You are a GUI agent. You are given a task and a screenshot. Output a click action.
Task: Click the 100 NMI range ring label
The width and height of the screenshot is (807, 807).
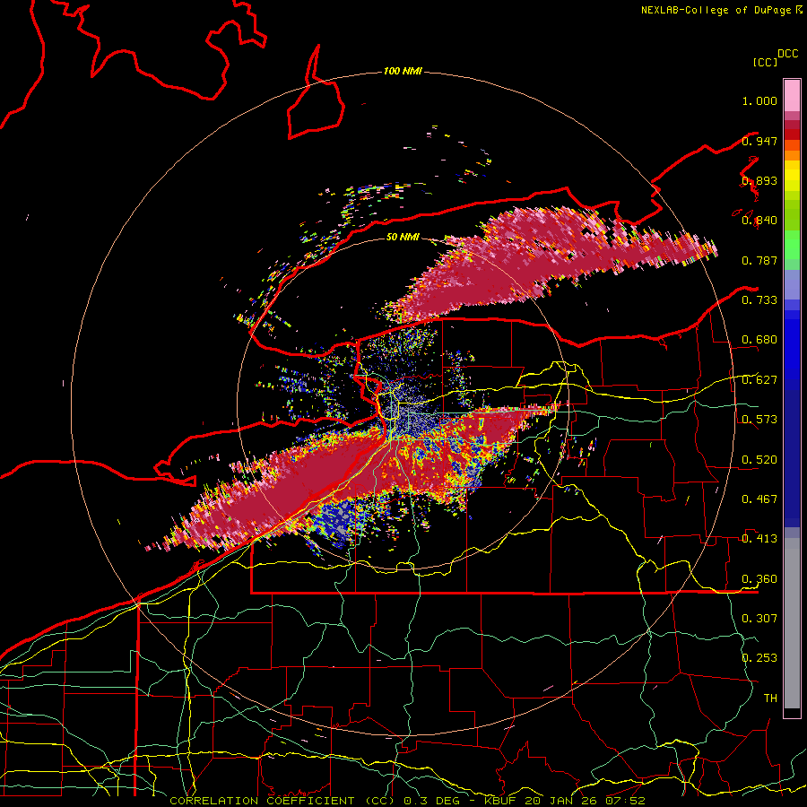(x=403, y=71)
